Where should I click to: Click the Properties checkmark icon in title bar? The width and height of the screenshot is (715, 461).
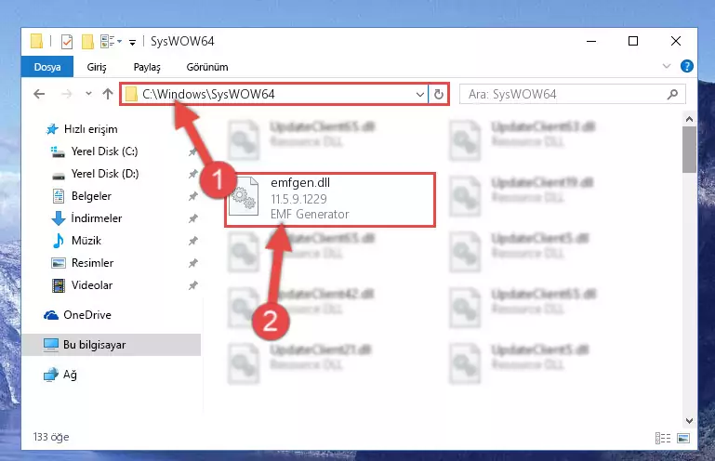coord(67,42)
